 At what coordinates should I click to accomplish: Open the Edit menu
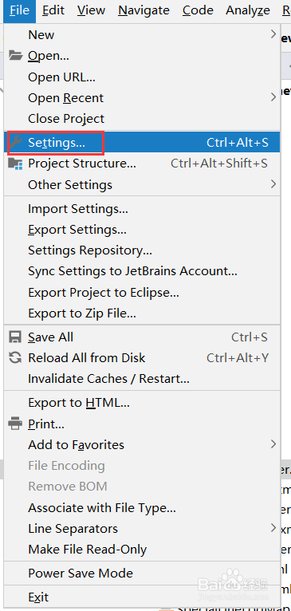tap(53, 10)
